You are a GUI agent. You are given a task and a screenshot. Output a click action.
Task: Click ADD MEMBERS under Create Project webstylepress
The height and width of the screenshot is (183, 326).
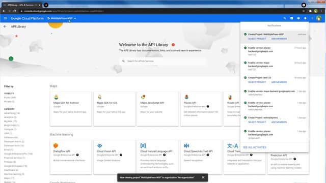pyautogui.click(x=279, y=122)
